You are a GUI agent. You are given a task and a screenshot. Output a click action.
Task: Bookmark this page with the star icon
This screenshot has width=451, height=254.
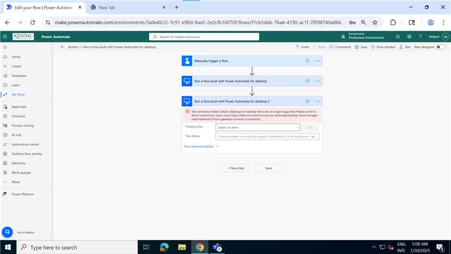tap(375, 23)
